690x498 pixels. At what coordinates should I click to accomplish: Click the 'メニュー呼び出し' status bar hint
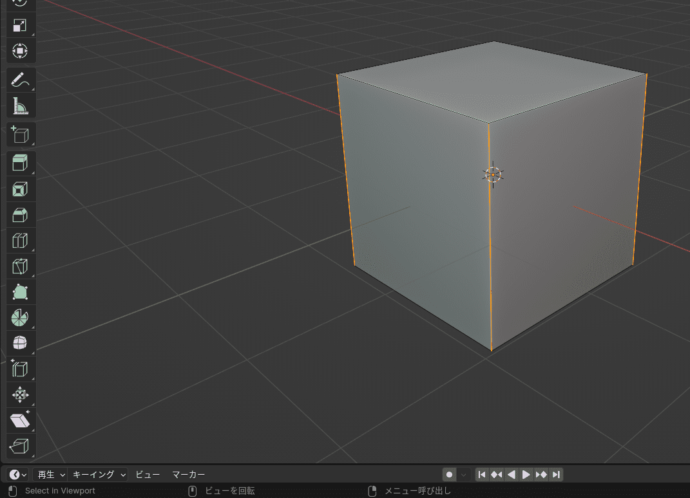click(x=417, y=490)
